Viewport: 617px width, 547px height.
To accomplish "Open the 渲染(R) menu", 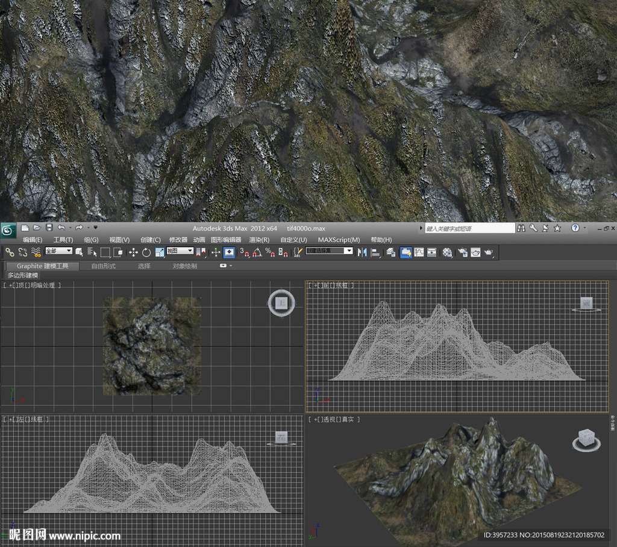I will point(259,240).
